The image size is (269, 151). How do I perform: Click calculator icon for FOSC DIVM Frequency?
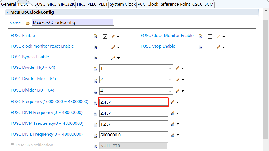pos(172,124)
